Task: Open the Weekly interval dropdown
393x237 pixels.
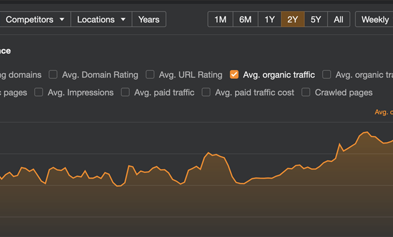Action: click(375, 19)
